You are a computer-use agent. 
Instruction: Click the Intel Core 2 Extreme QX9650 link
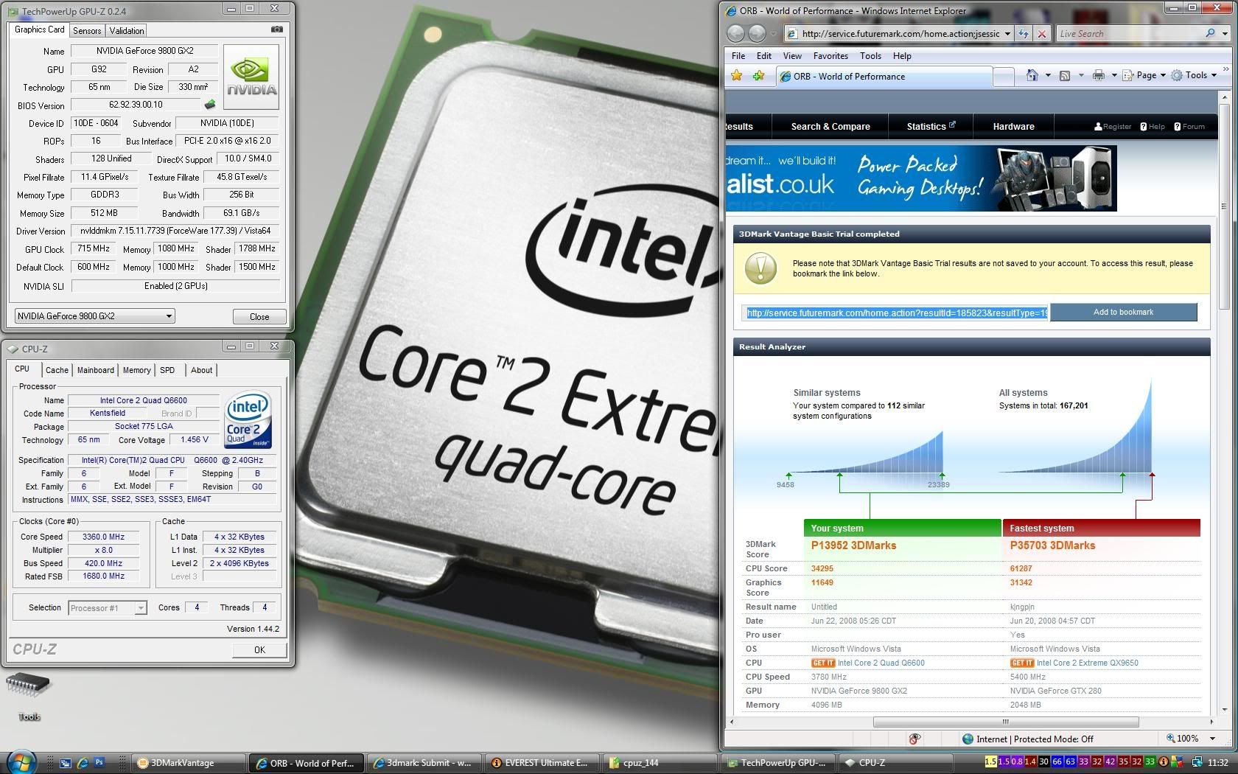[1088, 663]
